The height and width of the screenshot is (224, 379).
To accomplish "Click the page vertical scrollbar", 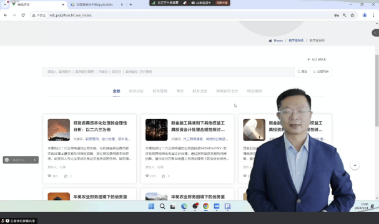I will coord(377,90).
